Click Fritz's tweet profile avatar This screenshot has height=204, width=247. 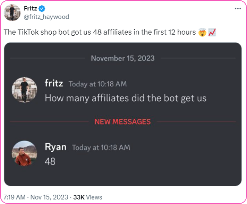pyautogui.click(x=12, y=12)
